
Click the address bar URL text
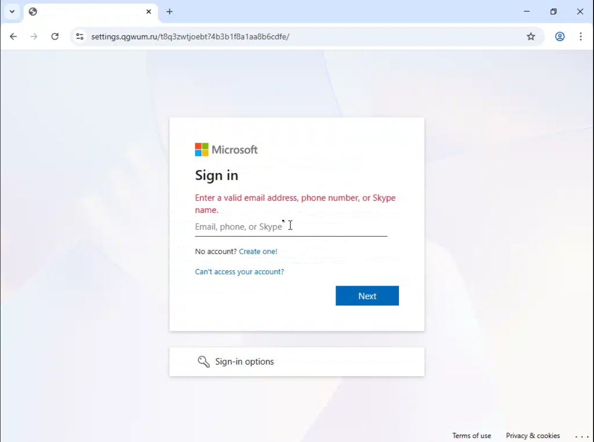coord(190,36)
